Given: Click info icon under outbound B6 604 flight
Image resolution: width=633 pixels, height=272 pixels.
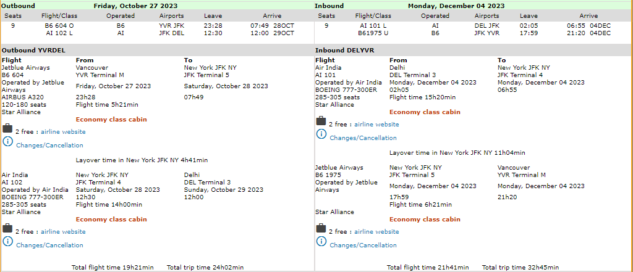Looking at the screenshot, I should (x=7, y=142).
